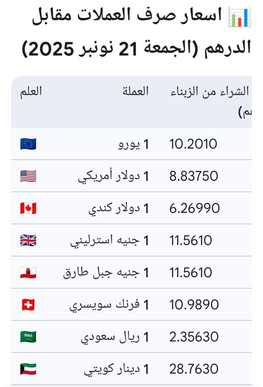Screen dimensions: 263x387
Task: Click the United Kingdom flag icon
Action: (28, 240)
